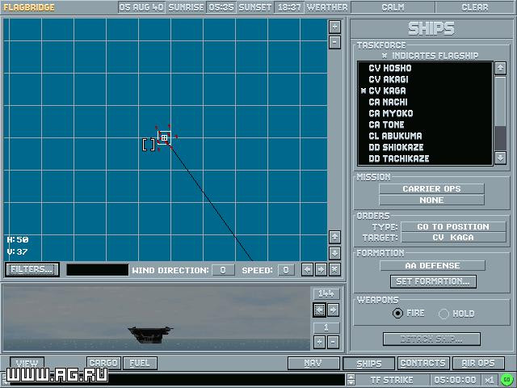Open the Carrier Ops mission selector
Screen dimensions: 517x388
click(431, 188)
